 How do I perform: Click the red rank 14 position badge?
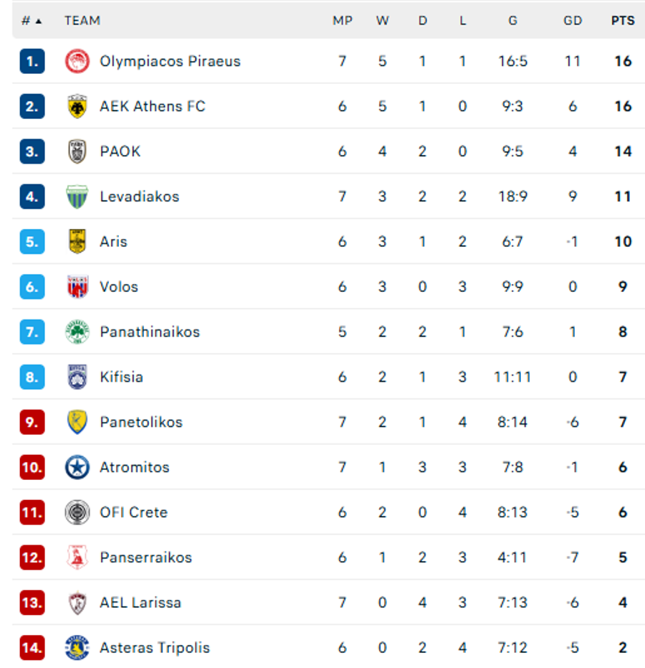[x=32, y=648]
